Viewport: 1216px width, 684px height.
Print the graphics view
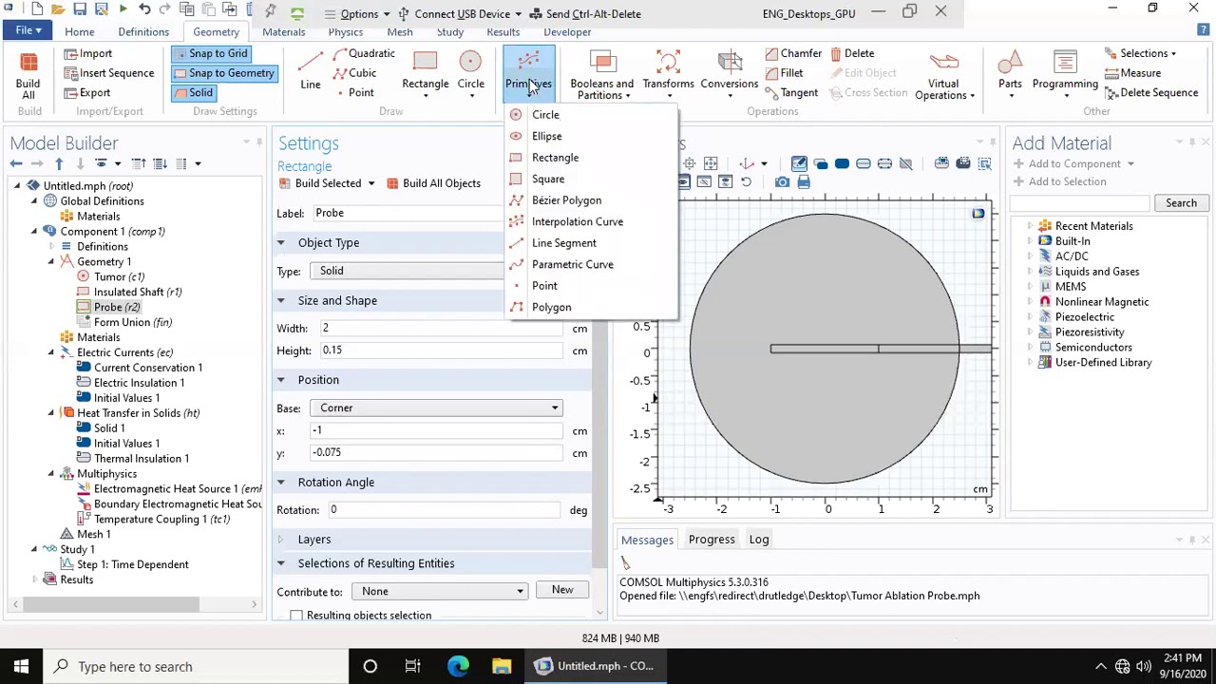[x=804, y=182]
